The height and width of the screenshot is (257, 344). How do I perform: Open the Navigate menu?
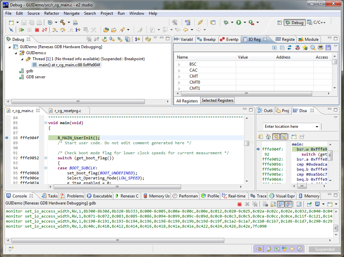[71, 13]
